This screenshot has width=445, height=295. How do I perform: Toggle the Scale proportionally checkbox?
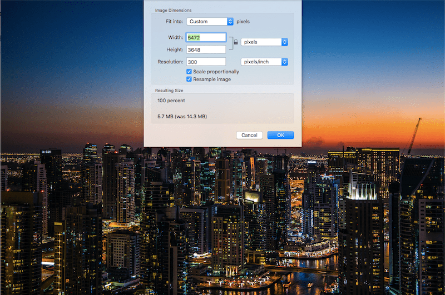pyautogui.click(x=189, y=72)
